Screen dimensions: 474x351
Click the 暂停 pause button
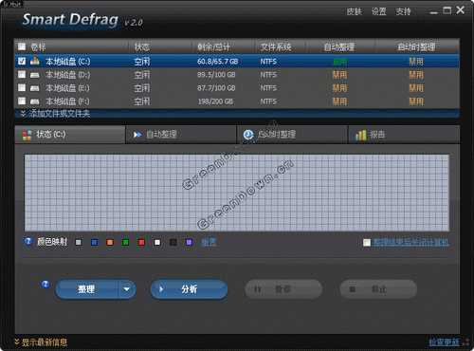(283, 289)
